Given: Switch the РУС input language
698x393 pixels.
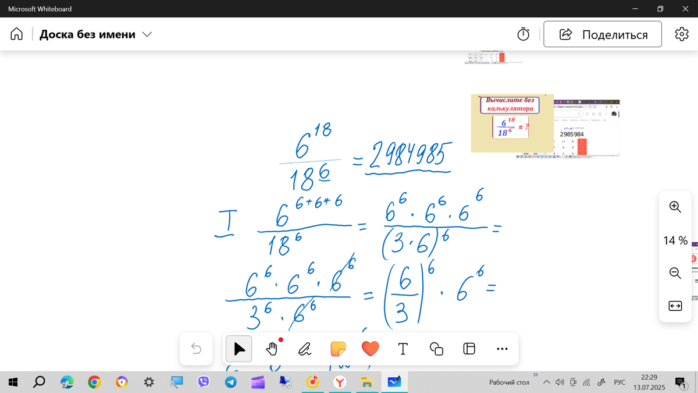Looking at the screenshot, I should pos(619,383).
